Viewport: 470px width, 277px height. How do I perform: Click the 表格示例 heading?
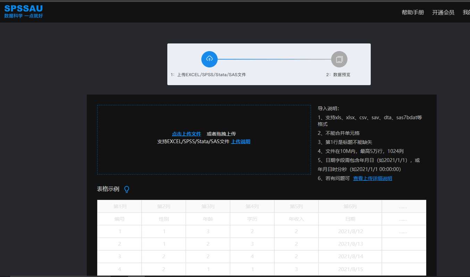pyautogui.click(x=108, y=189)
